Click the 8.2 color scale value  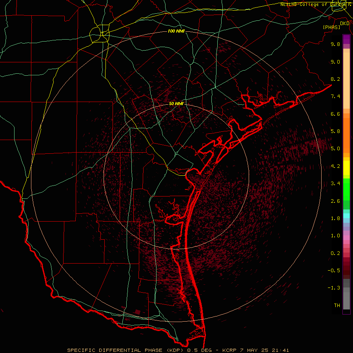tap(335, 79)
